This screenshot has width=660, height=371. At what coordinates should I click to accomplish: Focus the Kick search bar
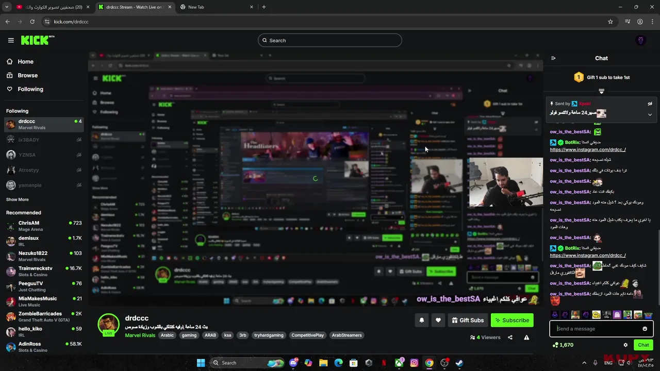330,40
